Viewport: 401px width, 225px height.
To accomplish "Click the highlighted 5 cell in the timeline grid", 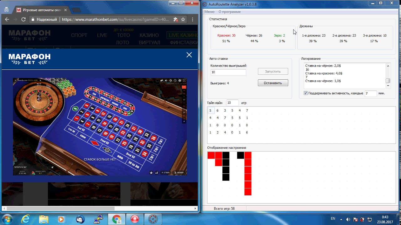I will [x=211, y=110].
